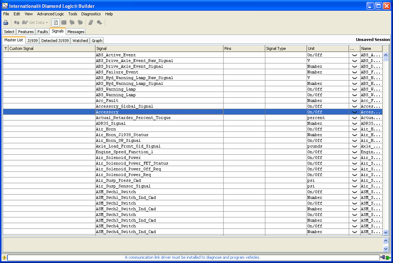Switch to the Select tab

pyautogui.click(x=9, y=32)
